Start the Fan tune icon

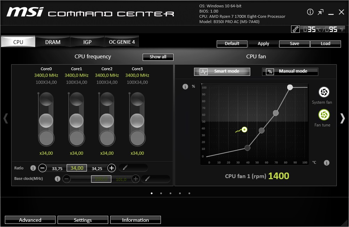tap(324, 115)
